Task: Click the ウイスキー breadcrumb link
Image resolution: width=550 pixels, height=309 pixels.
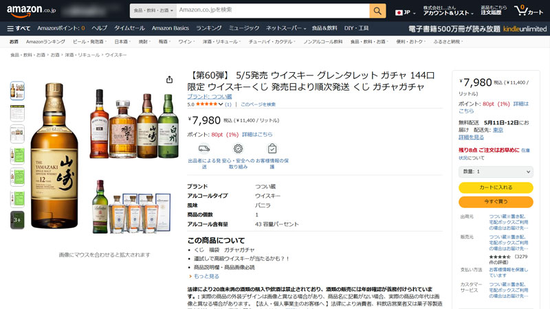Action: [115, 55]
